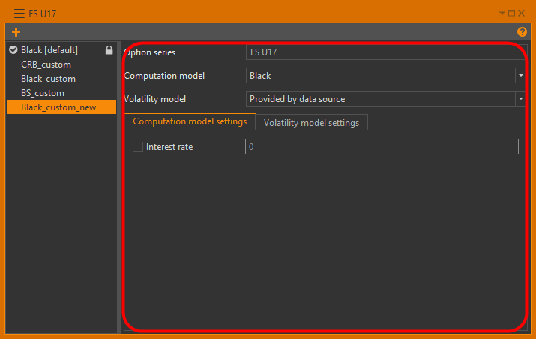Close the ES U17 panel
The height and width of the screenshot is (339, 536).
pyautogui.click(x=522, y=13)
